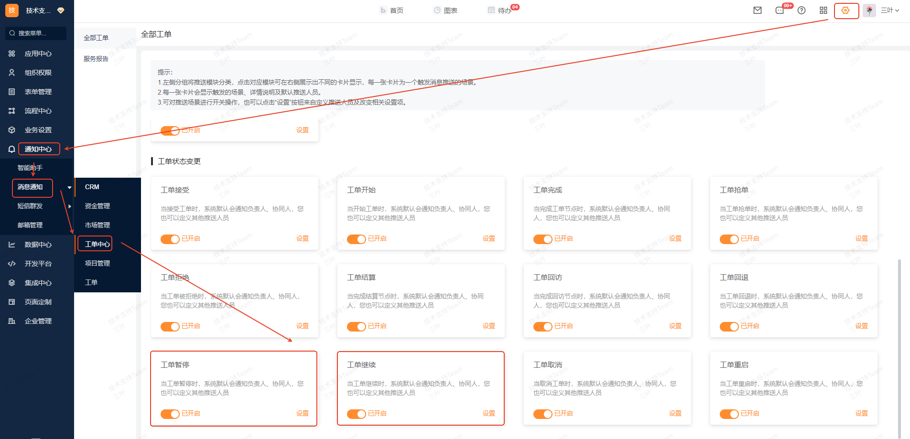Viewport: 910px width, 439px height.
Task: Switch to the 图表 tab
Action: coord(445,11)
